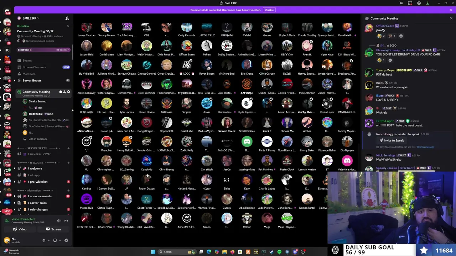456x256 pixels.
Task: Toggle microphone mute in user panel
Action: click(x=44, y=241)
